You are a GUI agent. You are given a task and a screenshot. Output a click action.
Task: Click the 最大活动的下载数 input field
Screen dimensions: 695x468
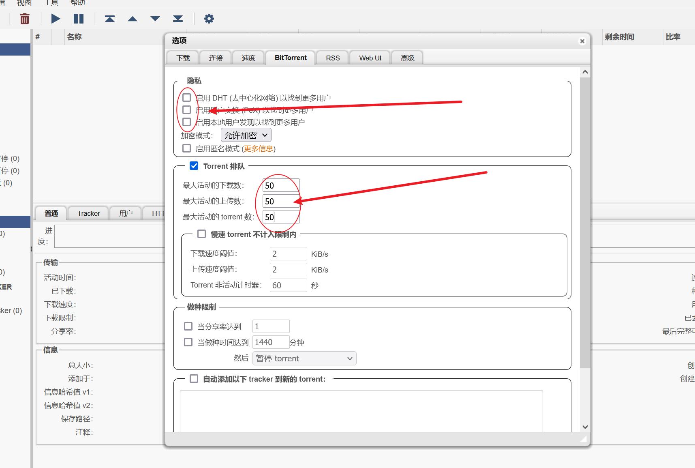pos(281,186)
